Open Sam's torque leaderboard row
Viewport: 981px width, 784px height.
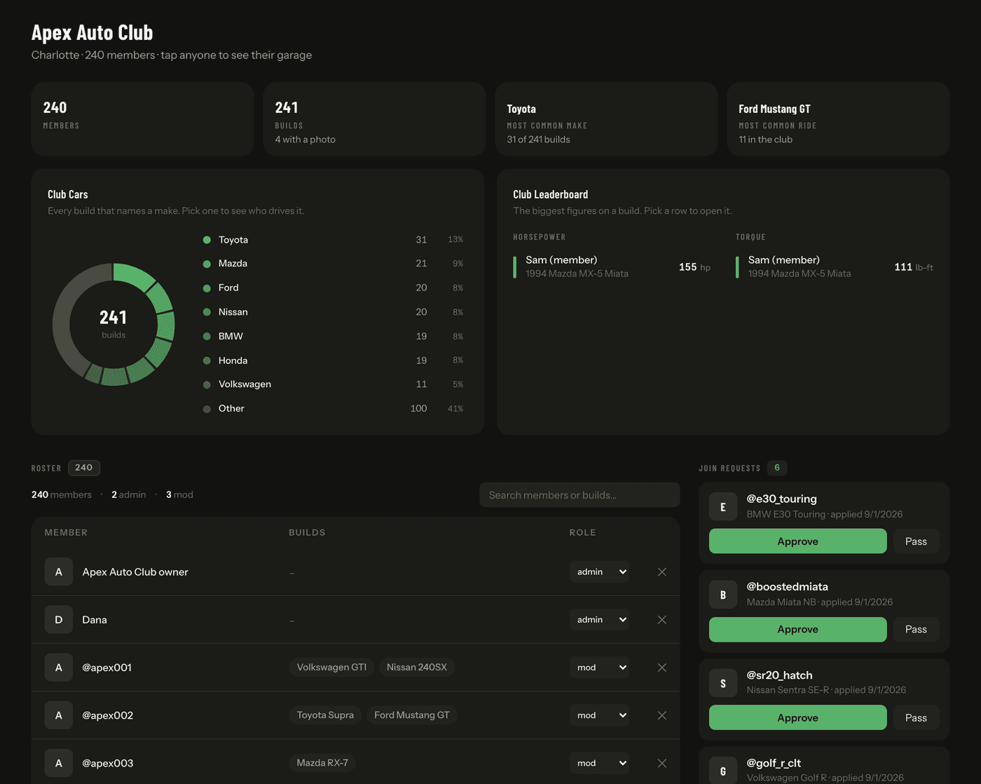click(x=835, y=266)
